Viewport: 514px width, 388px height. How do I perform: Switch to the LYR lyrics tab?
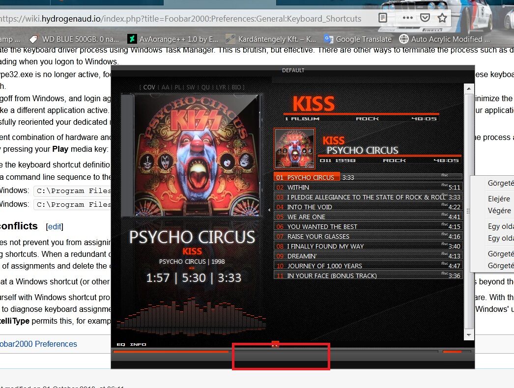(x=221, y=87)
